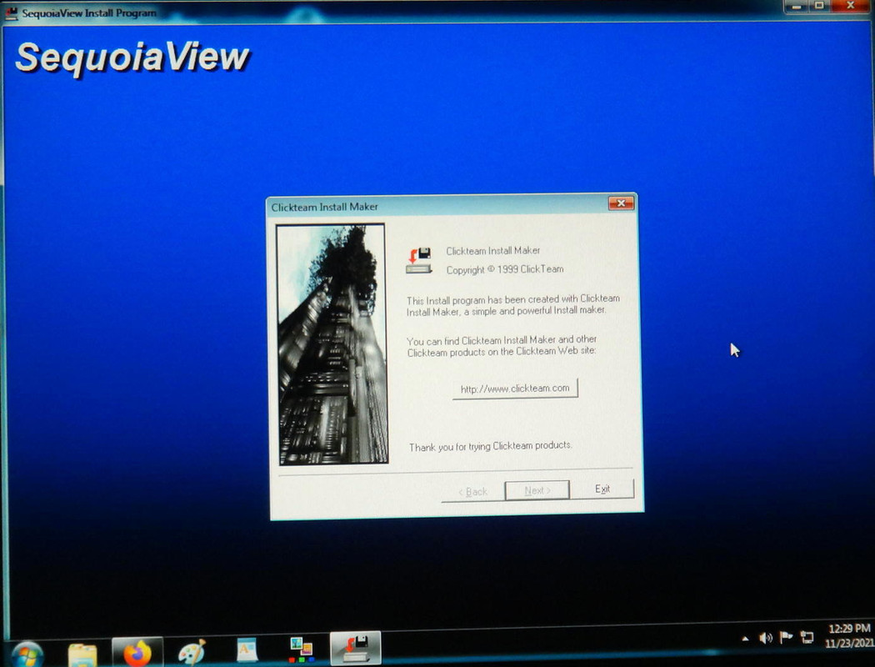
Task: Click the sequoia tree image in dialog
Action: click(x=332, y=344)
